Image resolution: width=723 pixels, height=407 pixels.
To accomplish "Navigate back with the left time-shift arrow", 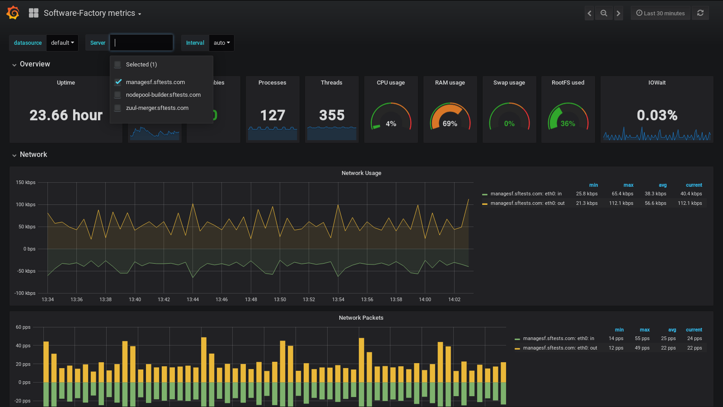I will pyautogui.click(x=589, y=13).
